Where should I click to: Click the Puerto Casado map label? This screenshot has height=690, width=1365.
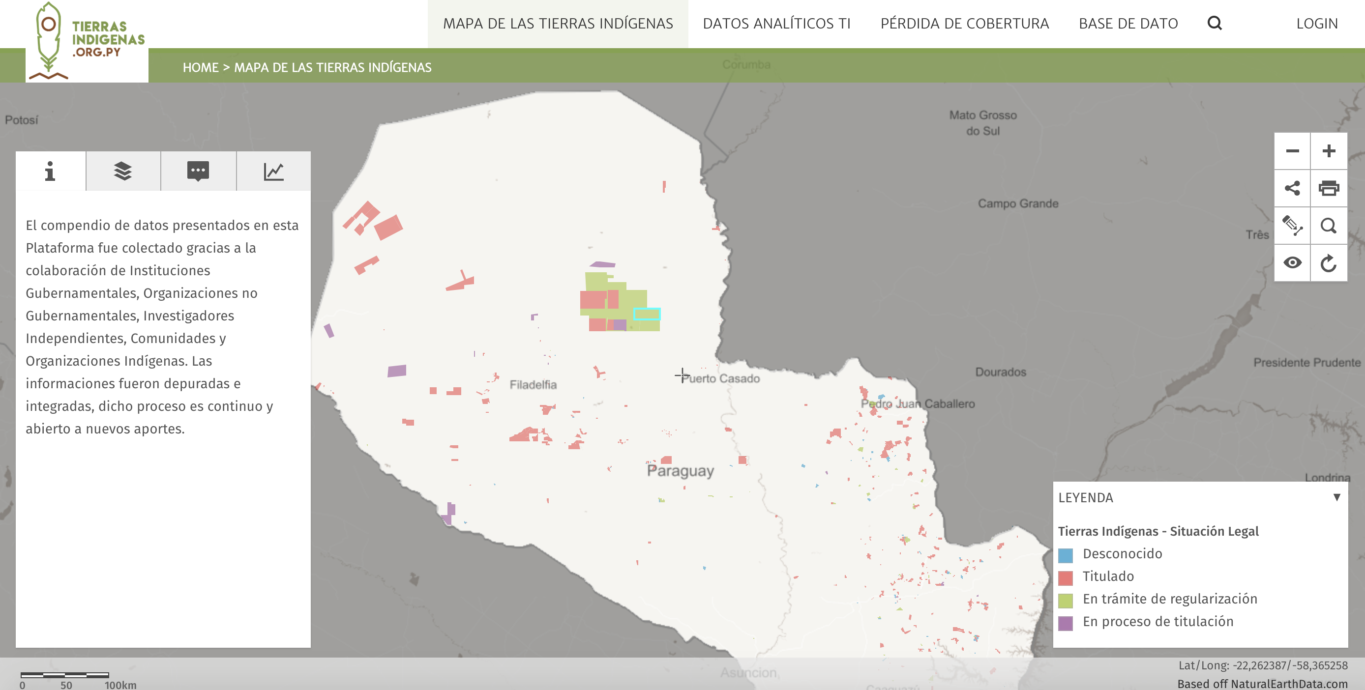[x=721, y=378]
